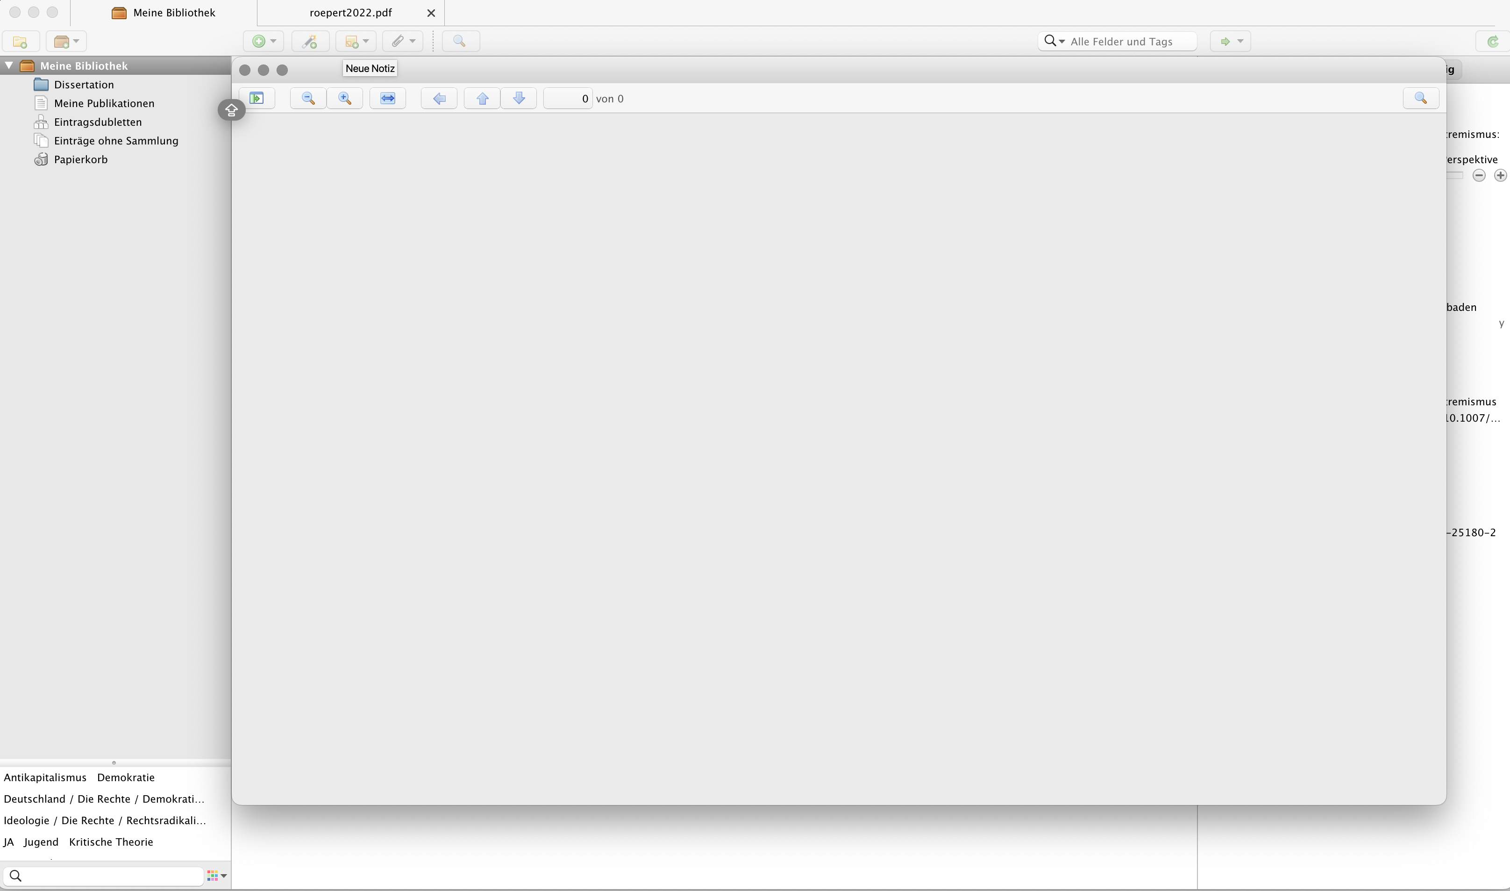Open search in the PDF reader

point(1421,99)
